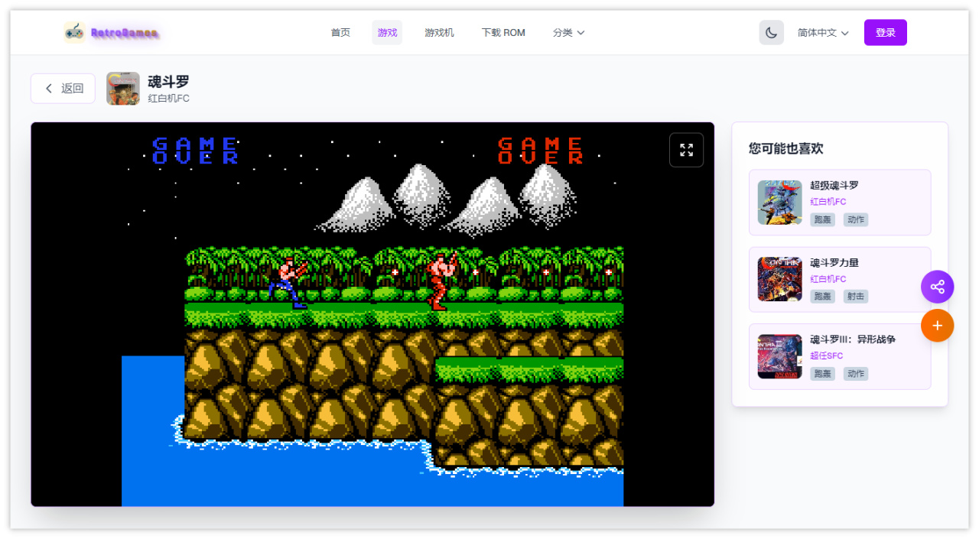Open 魂斗罗III：异形战争 recommendation title
Image resolution: width=979 pixels, height=539 pixels.
click(x=853, y=339)
